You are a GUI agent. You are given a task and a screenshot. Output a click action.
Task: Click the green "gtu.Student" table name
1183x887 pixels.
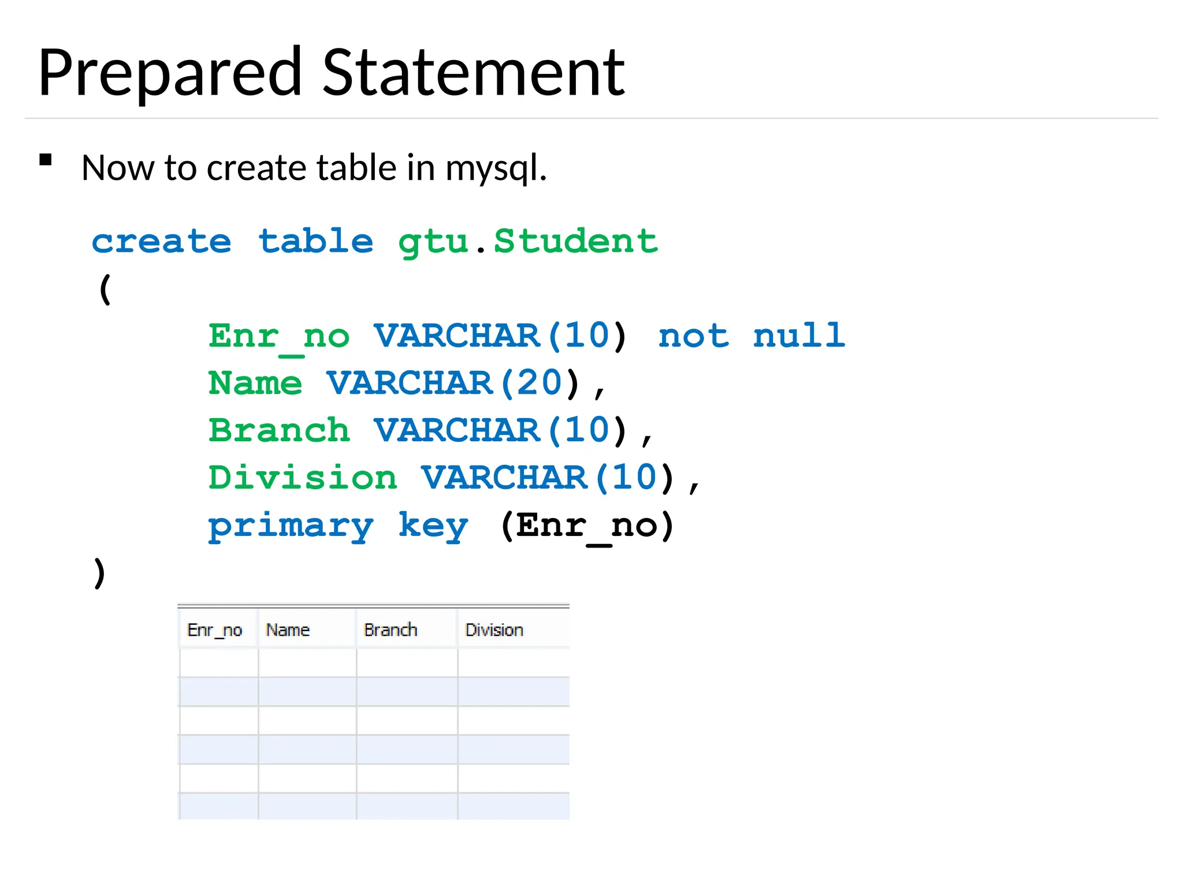click(x=528, y=241)
